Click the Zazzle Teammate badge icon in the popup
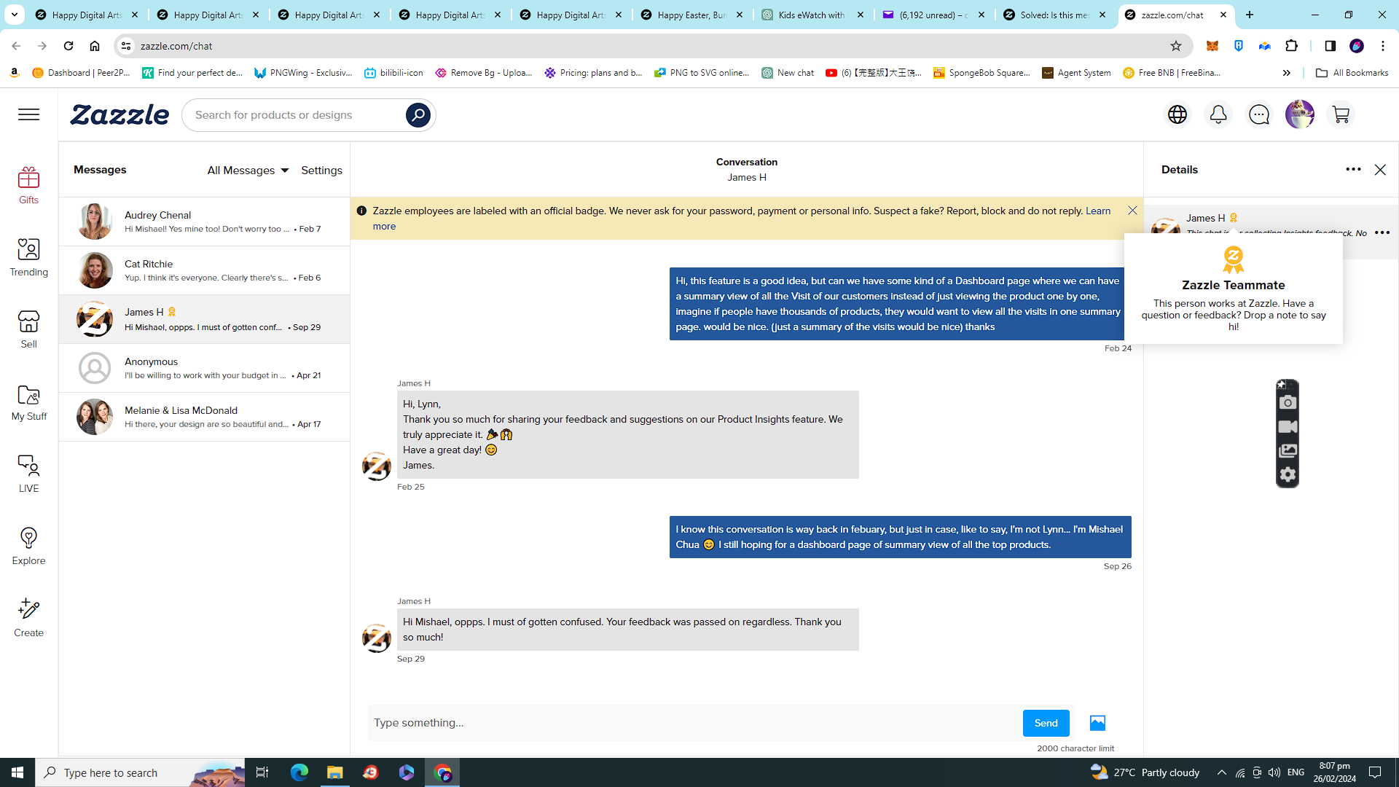 tap(1233, 260)
